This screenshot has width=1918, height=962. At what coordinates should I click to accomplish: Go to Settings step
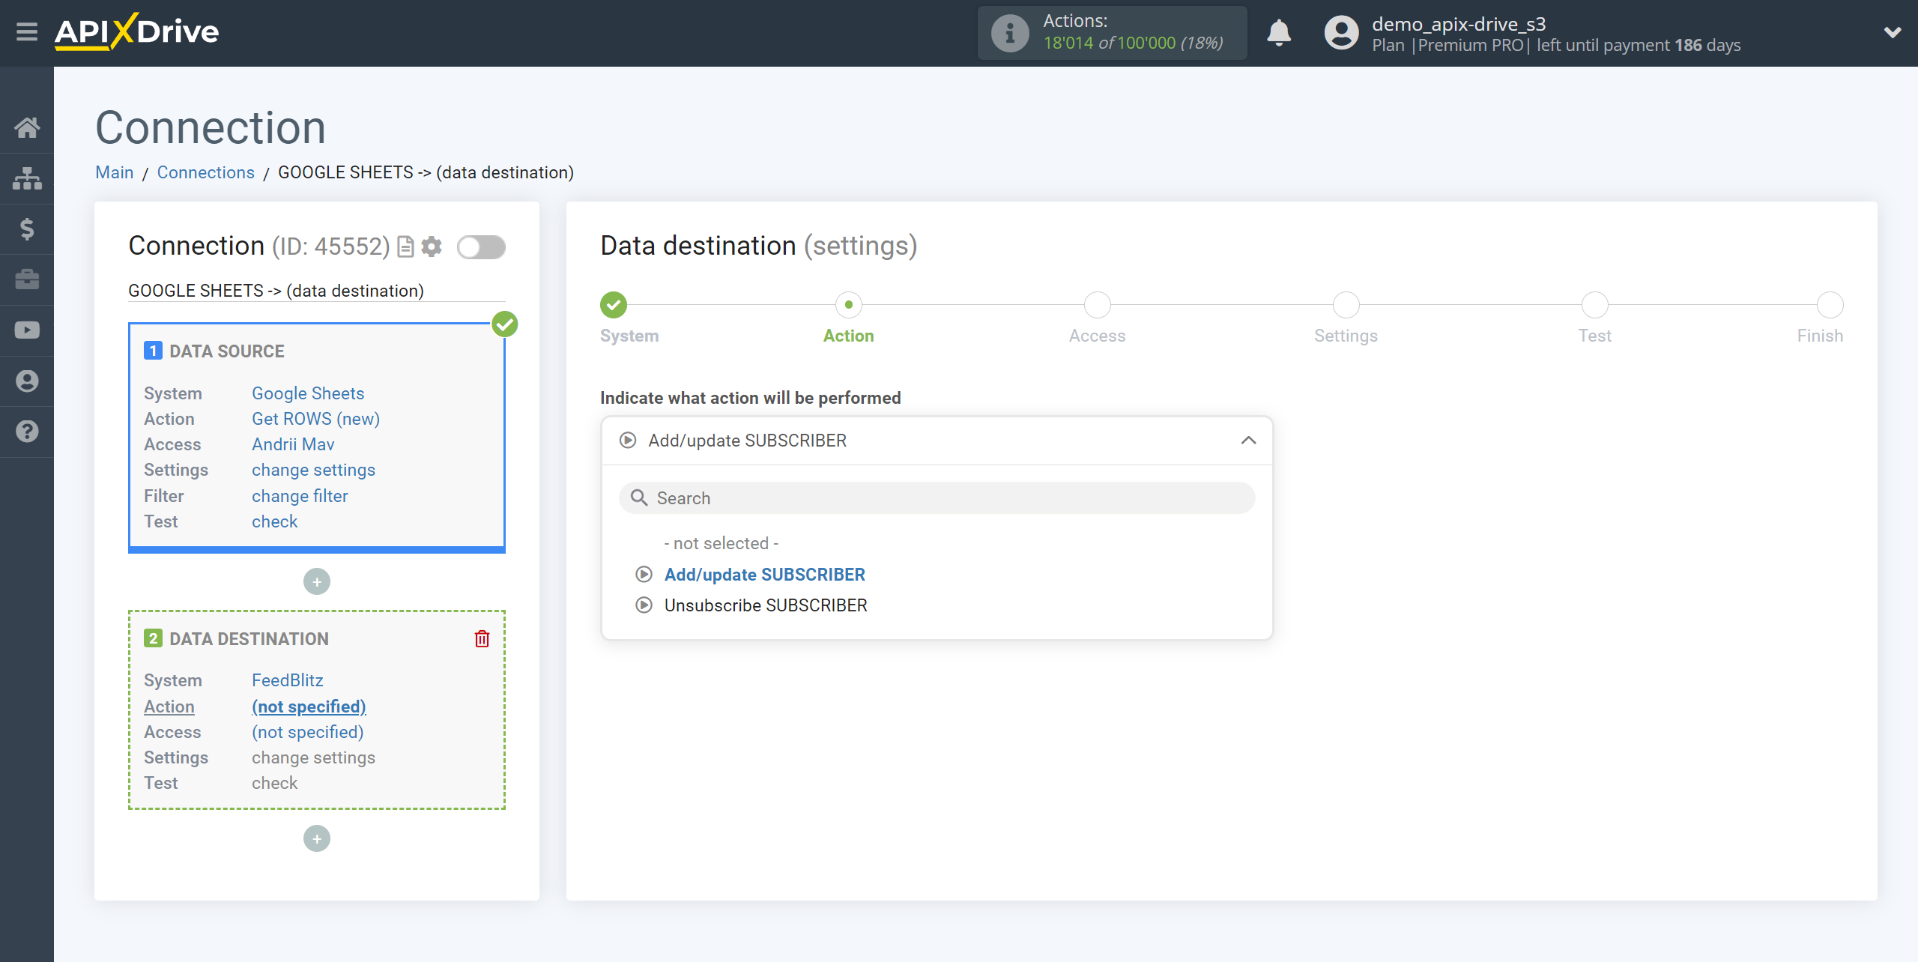1346,305
